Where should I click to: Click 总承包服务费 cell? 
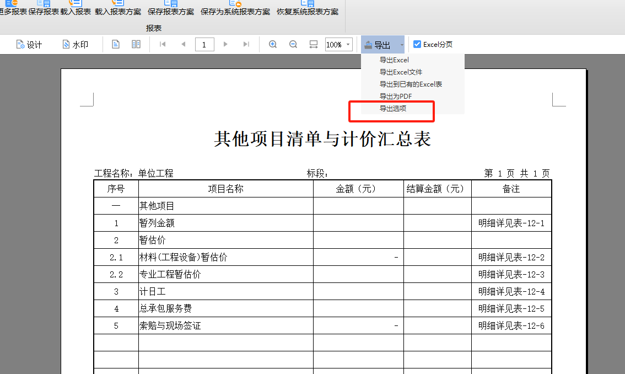[x=225, y=308]
